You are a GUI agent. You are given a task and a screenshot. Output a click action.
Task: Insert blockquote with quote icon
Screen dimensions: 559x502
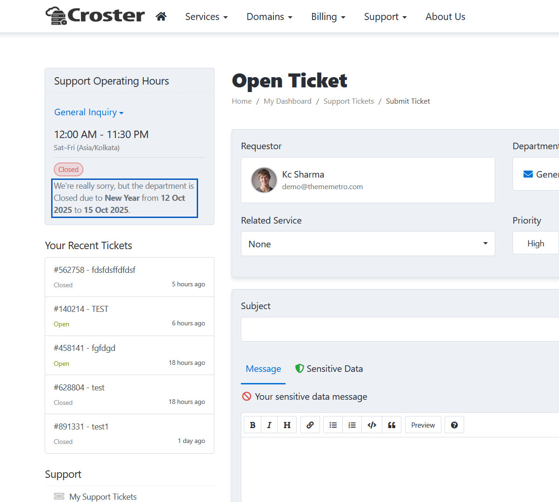[x=392, y=425]
